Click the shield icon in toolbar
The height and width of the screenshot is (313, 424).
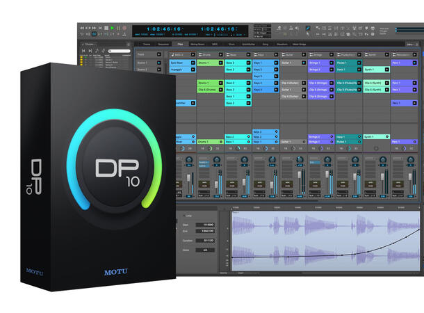(x=367, y=28)
